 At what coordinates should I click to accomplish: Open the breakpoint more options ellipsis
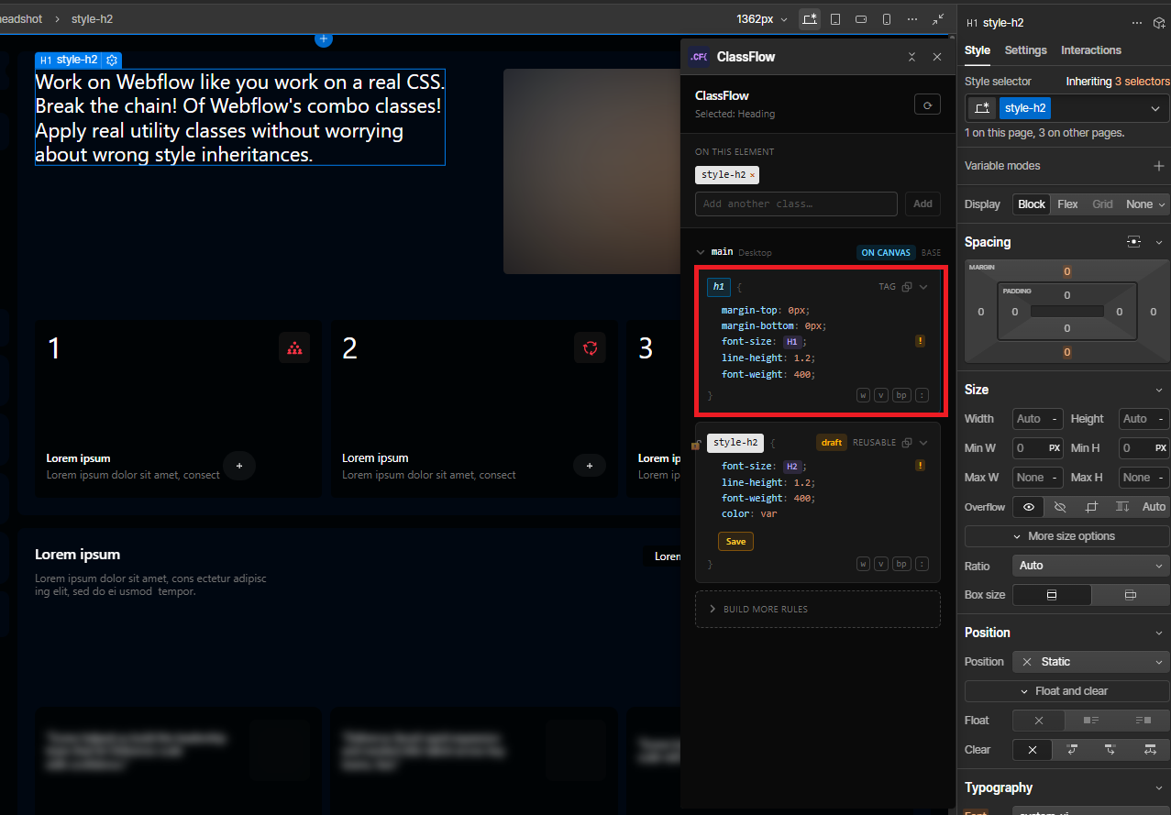[x=912, y=18]
